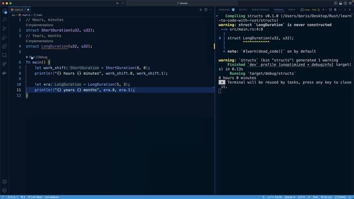Toggle the bottom panel layout button
Image resolution: width=354 pixels, height=199 pixels.
pyautogui.click(x=341, y=3)
